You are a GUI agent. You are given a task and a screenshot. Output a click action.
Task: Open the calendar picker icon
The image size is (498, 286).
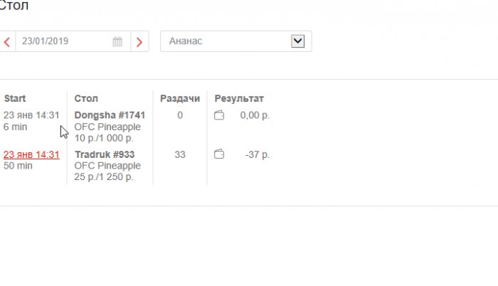[117, 41]
